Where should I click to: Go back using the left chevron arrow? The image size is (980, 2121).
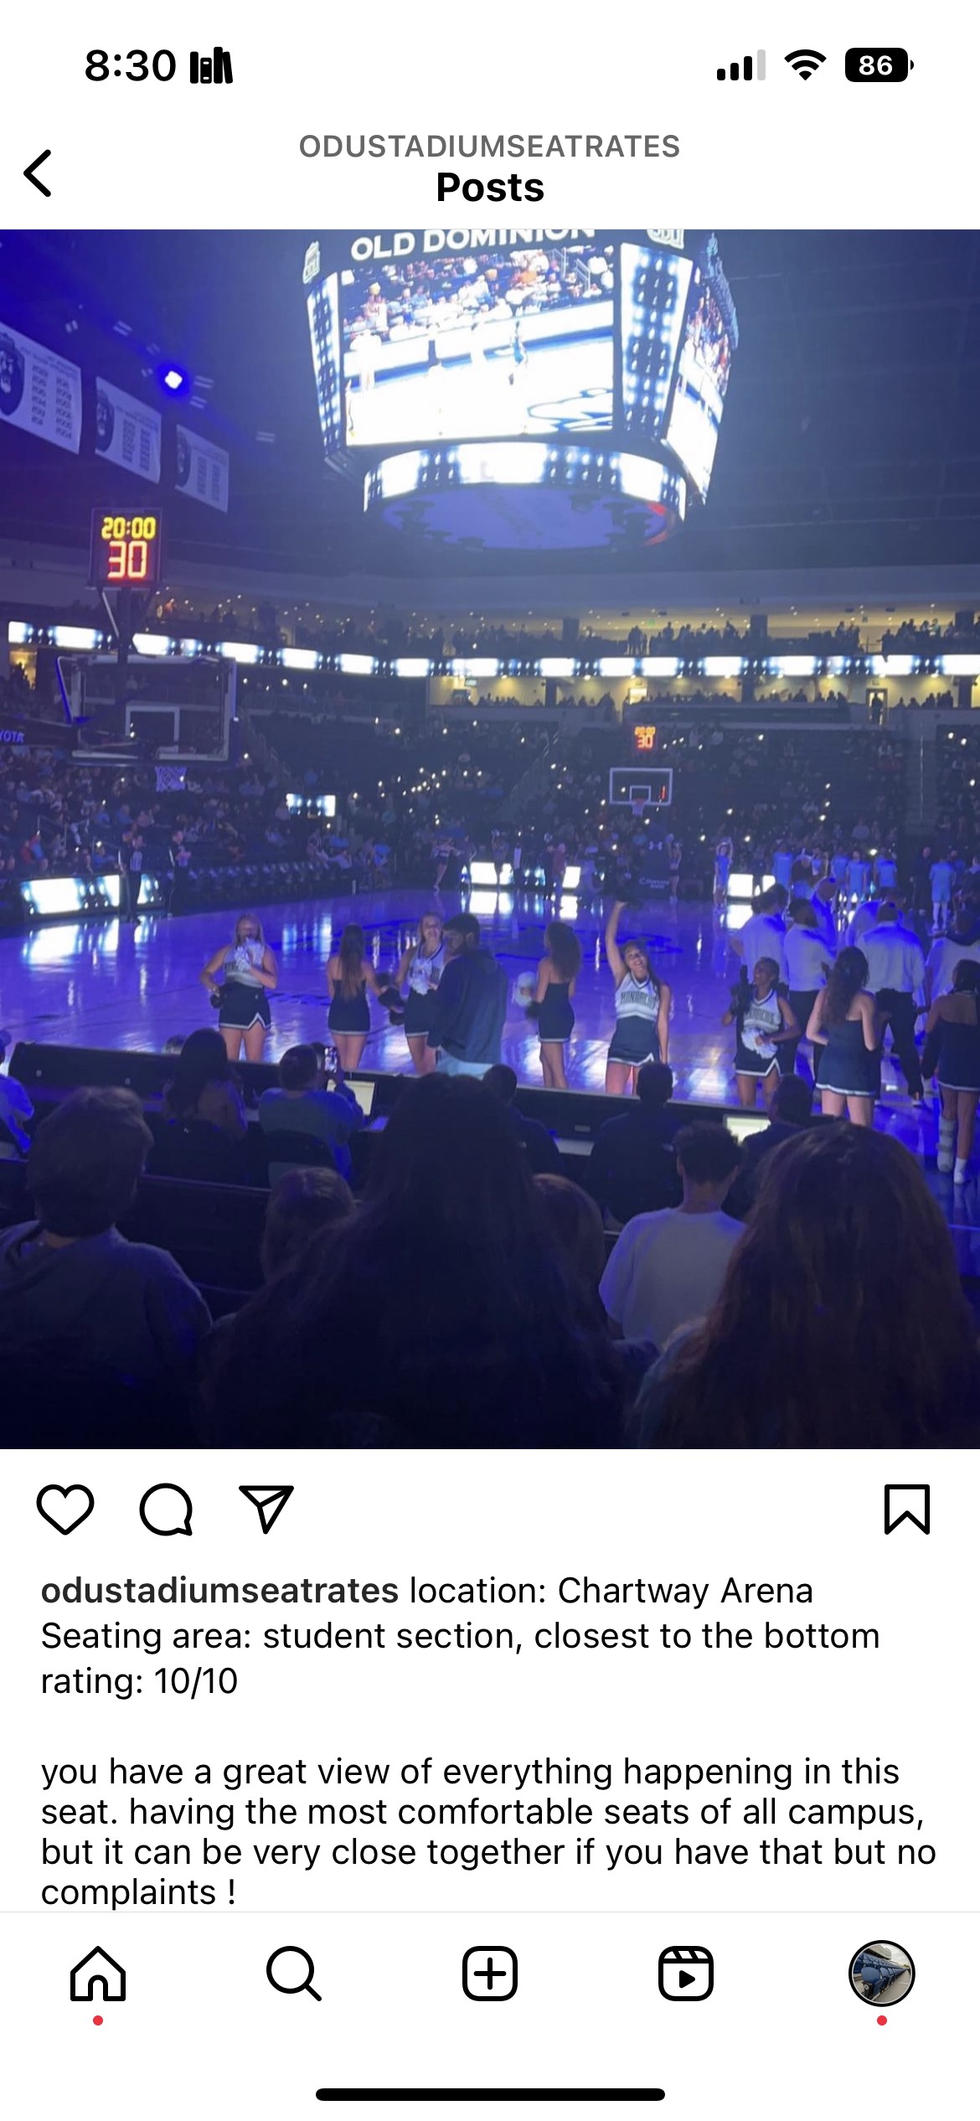click(39, 173)
